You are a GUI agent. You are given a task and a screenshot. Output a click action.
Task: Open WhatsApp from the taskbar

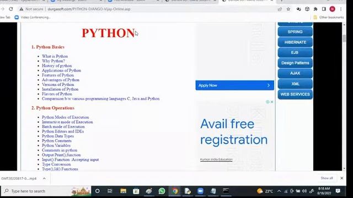(162, 191)
